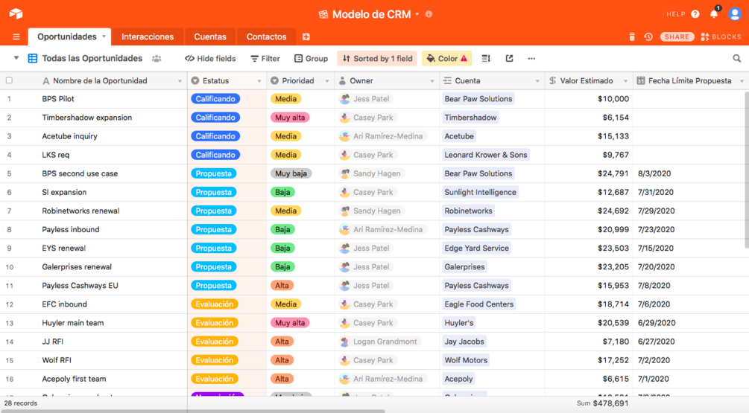749x413 pixels.
Task: Click the Fecha Límite Propuesta calendar field icon
Action: tap(641, 80)
